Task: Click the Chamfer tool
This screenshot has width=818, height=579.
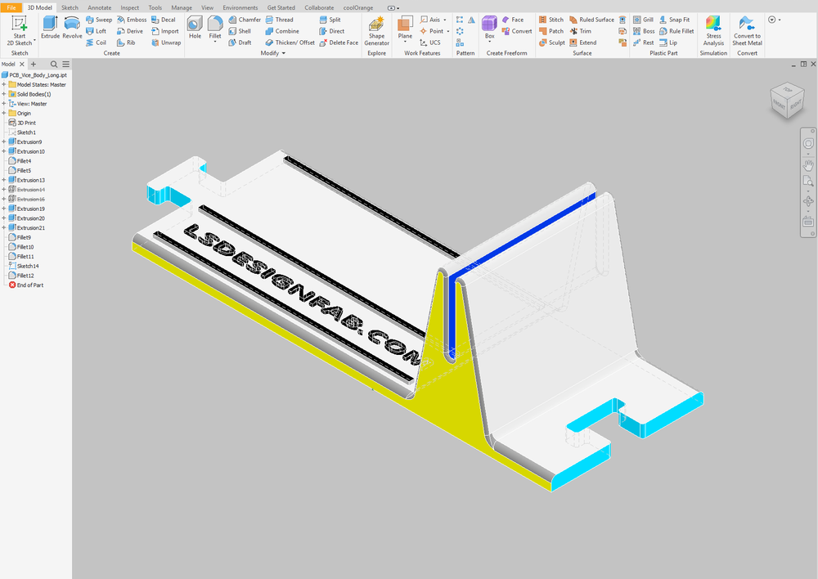Action: [245, 20]
